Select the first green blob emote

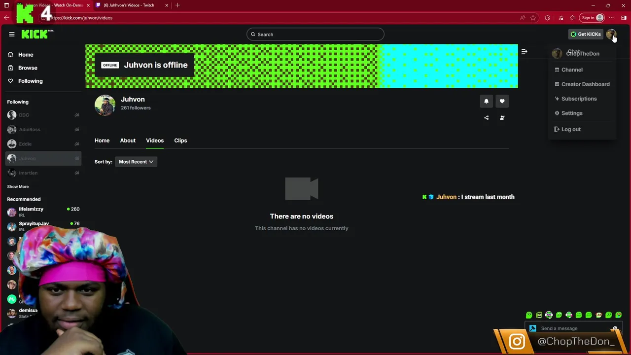coord(529,315)
